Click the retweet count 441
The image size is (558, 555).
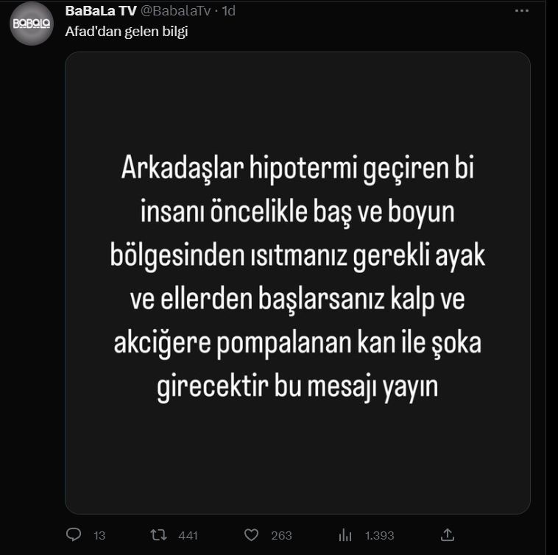188,536
